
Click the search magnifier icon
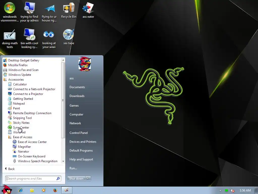pyautogui.click(x=58, y=179)
